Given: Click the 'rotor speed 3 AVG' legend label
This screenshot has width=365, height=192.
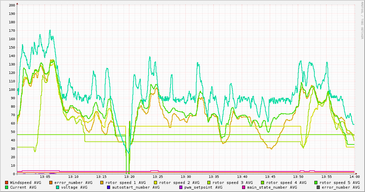Looking at the screenshot, I should pos(233,183).
